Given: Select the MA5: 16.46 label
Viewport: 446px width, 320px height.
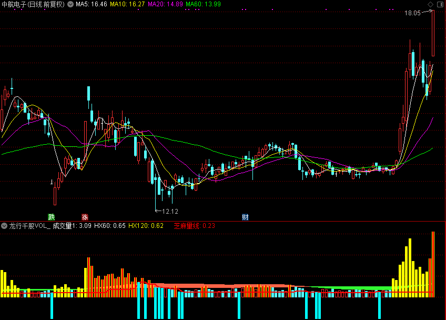Looking at the screenshot, I should [x=92, y=4].
